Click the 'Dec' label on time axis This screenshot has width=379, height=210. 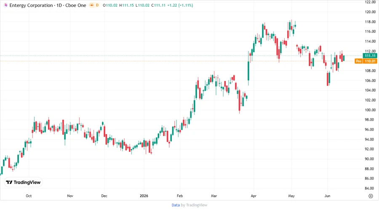pyautogui.click(x=104, y=196)
